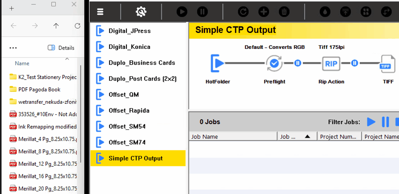The height and width of the screenshot is (194, 399).
Task: Sort by Name column in File Explorer
Action: click(22, 63)
